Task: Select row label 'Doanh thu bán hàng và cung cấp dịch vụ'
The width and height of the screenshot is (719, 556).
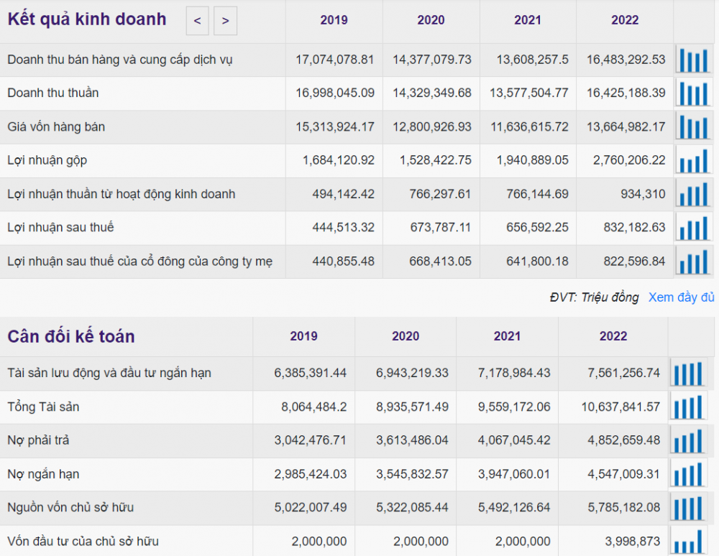Action: point(120,60)
